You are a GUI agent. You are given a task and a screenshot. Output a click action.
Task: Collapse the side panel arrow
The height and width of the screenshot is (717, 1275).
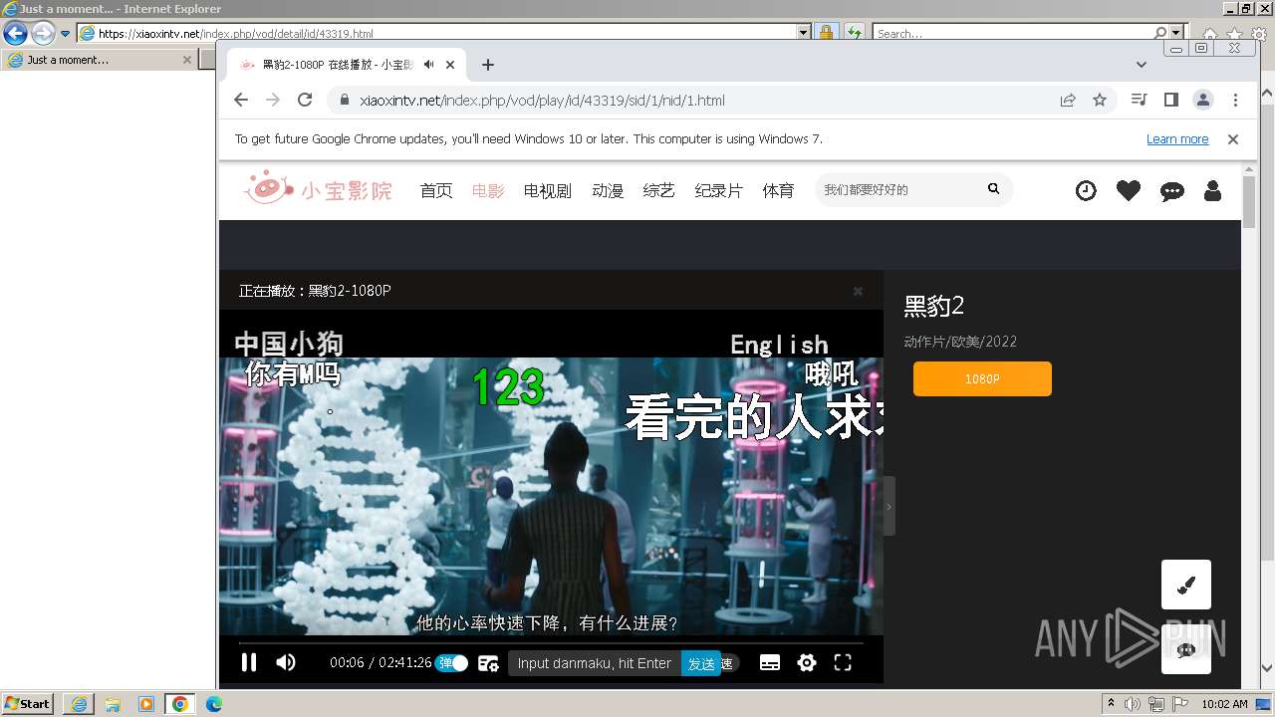pos(889,506)
